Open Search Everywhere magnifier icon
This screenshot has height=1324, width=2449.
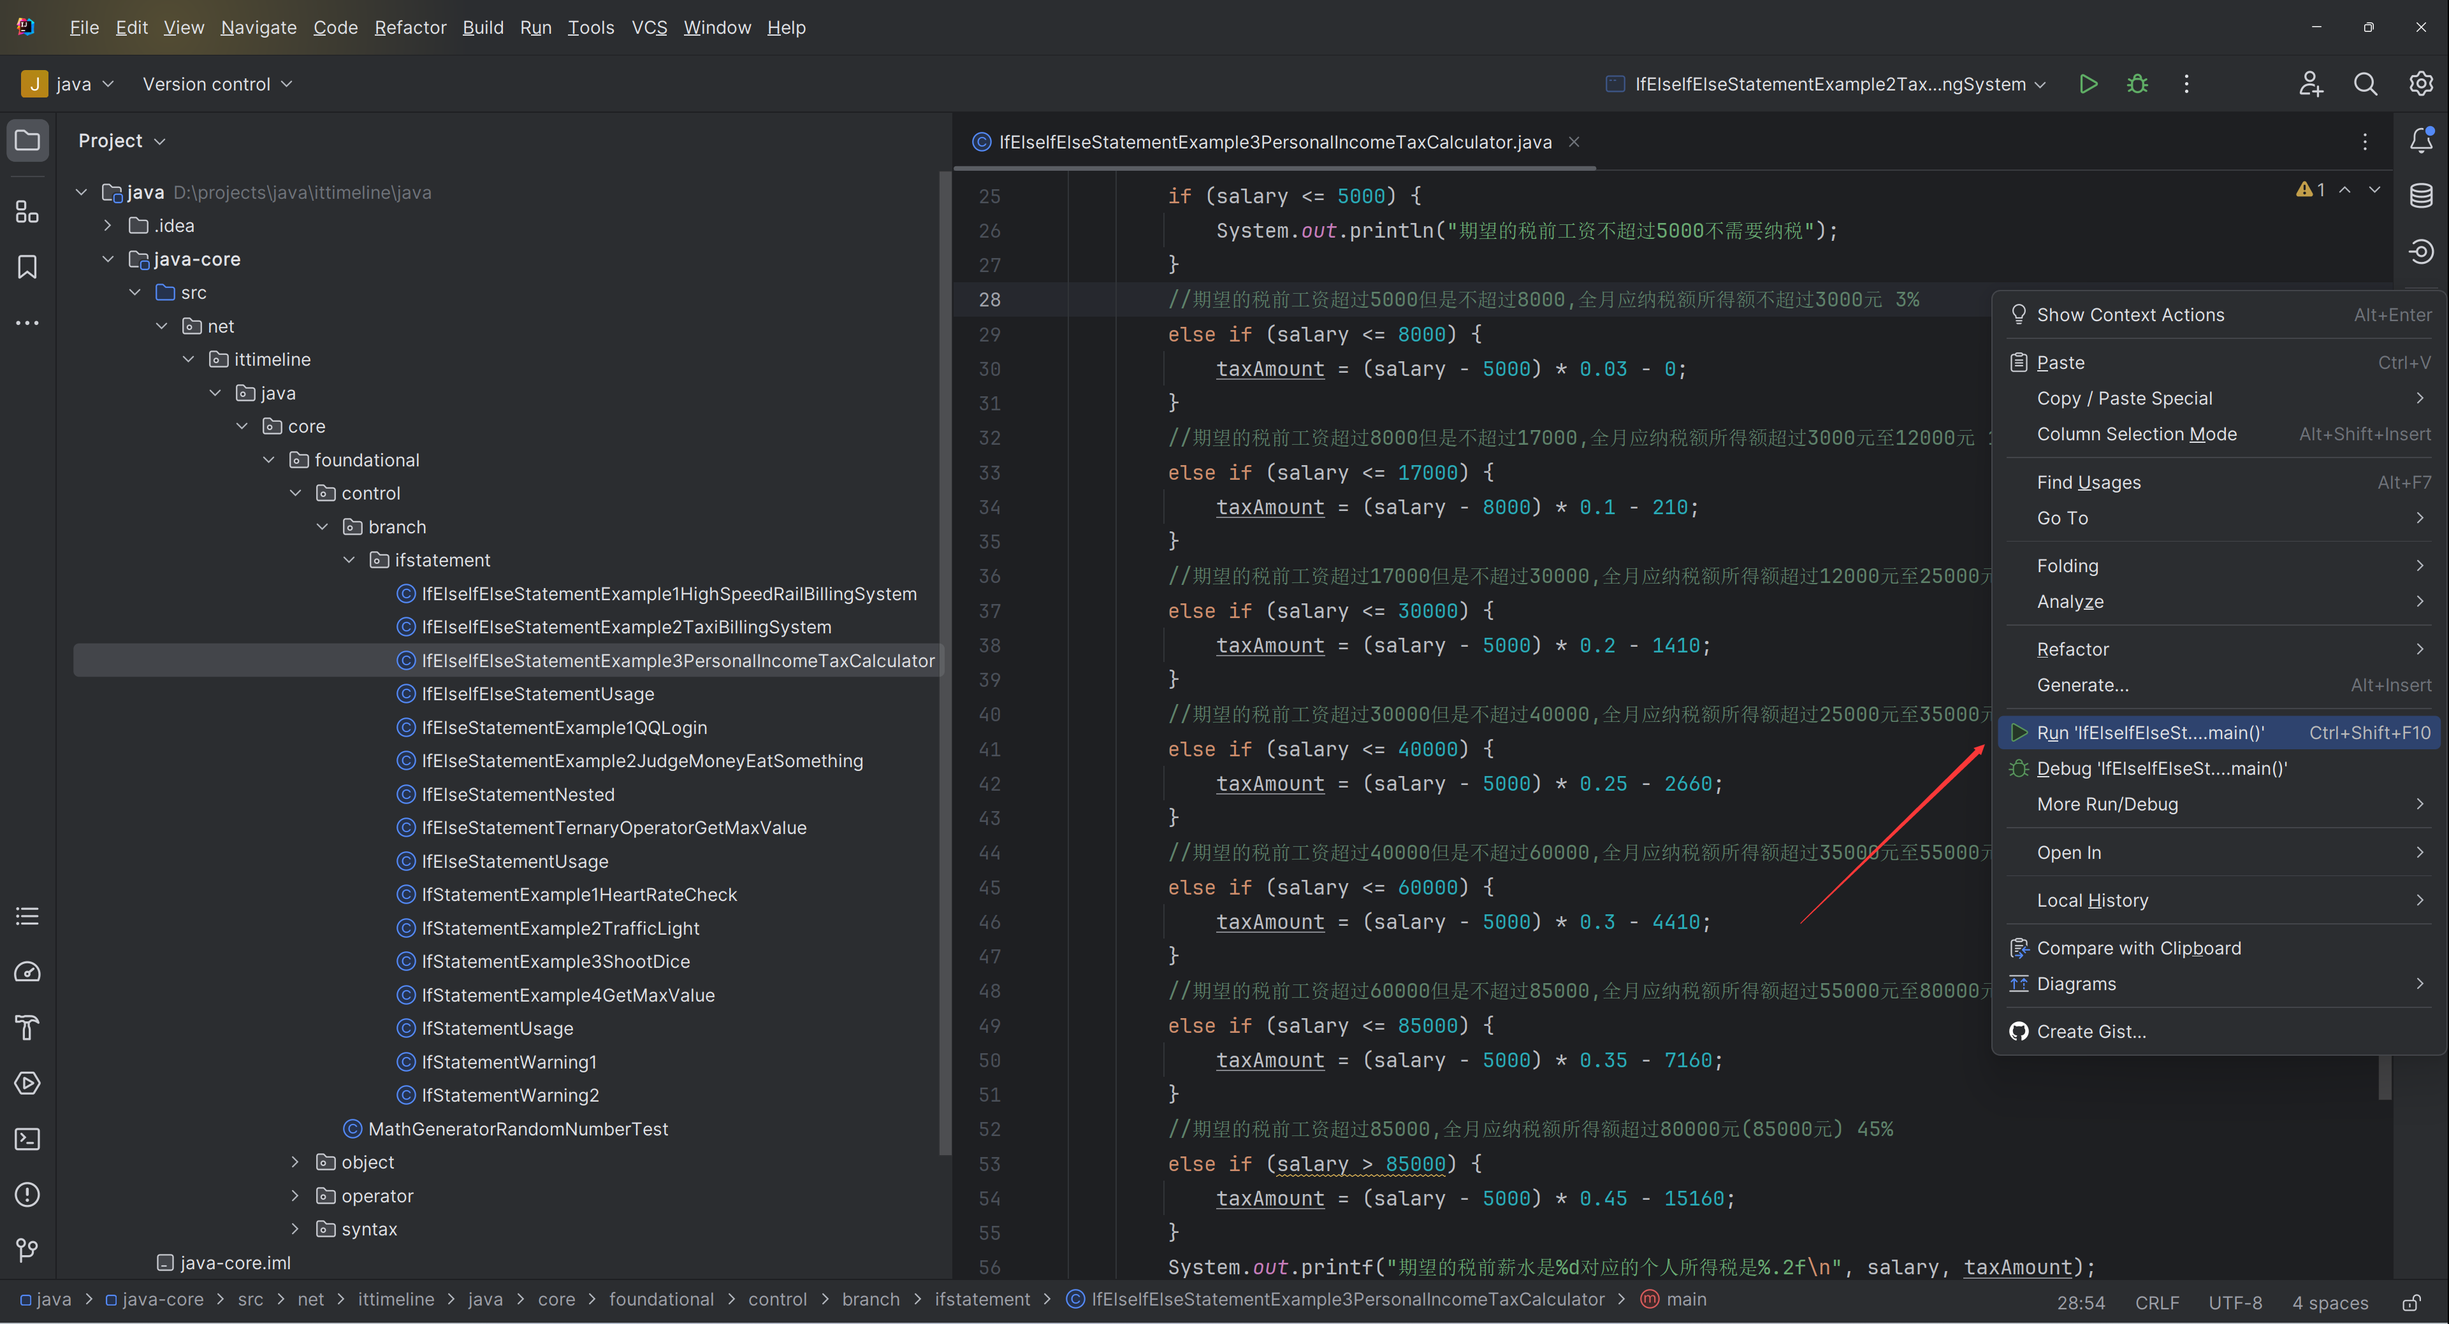2365,83
